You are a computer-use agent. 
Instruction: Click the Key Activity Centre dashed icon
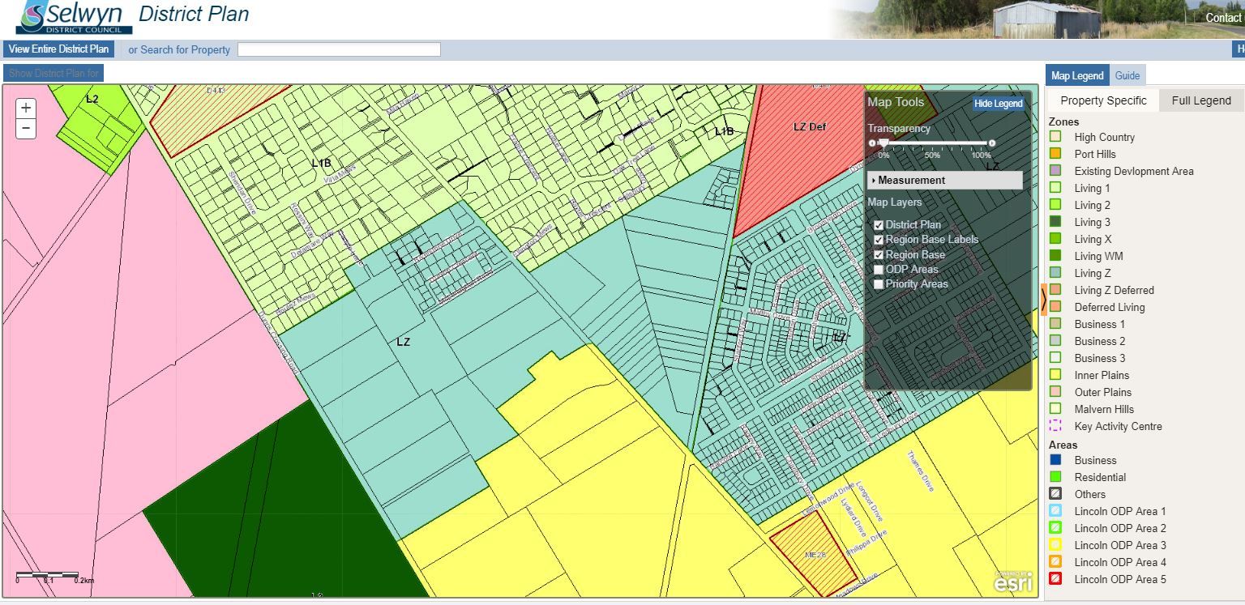(1055, 426)
